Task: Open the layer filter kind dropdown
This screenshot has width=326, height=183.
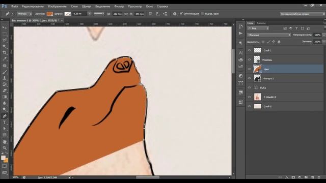Action: click(x=258, y=28)
